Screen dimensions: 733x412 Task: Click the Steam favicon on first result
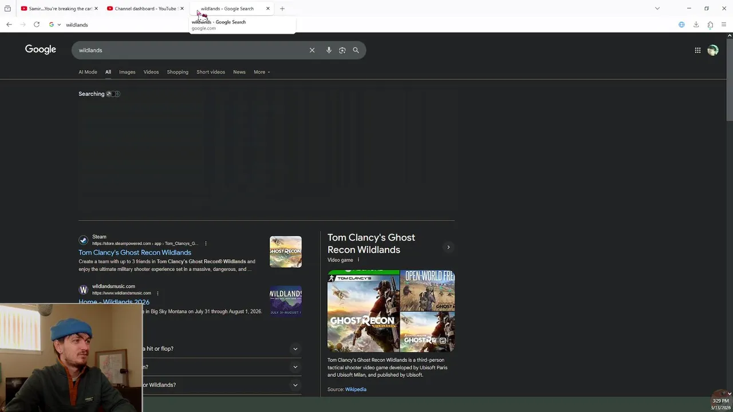pyautogui.click(x=84, y=240)
